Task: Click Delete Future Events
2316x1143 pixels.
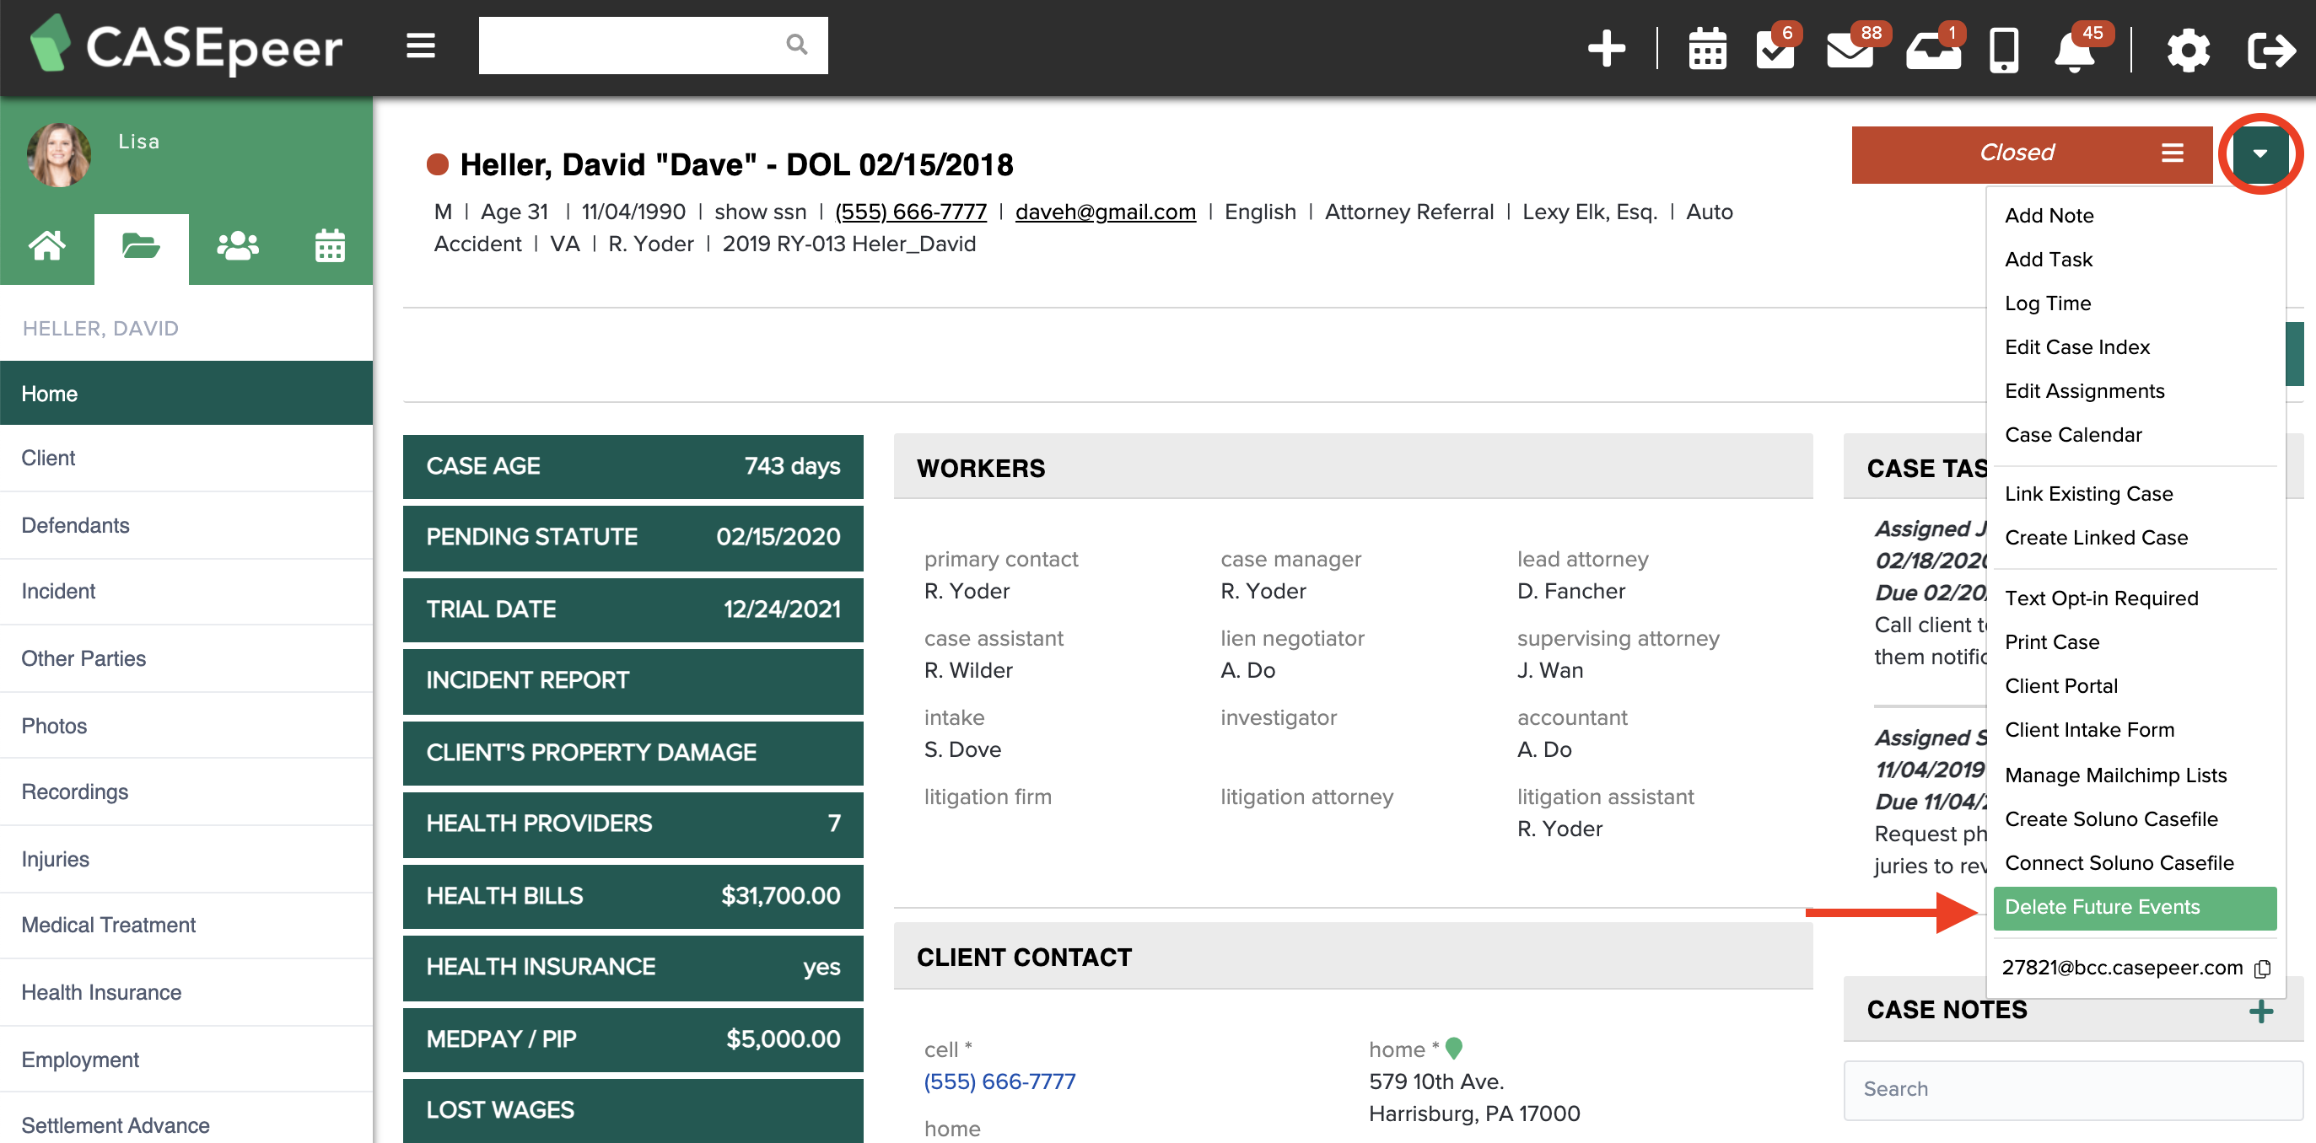Action: [x=2135, y=909]
